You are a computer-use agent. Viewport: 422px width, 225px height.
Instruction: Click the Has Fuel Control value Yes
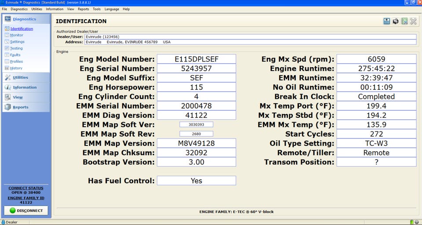[196, 181]
